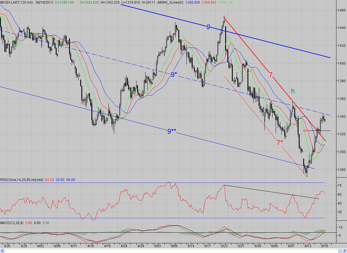Click the RSI lower level '20.00'
The image size is (347, 253).
[x=60, y=180]
